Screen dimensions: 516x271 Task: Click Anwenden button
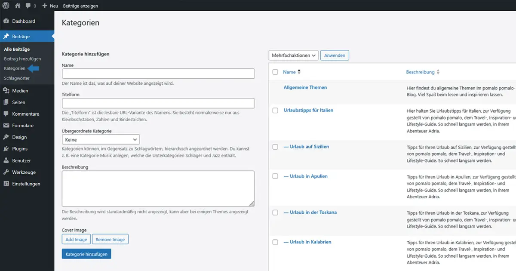pos(335,55)
